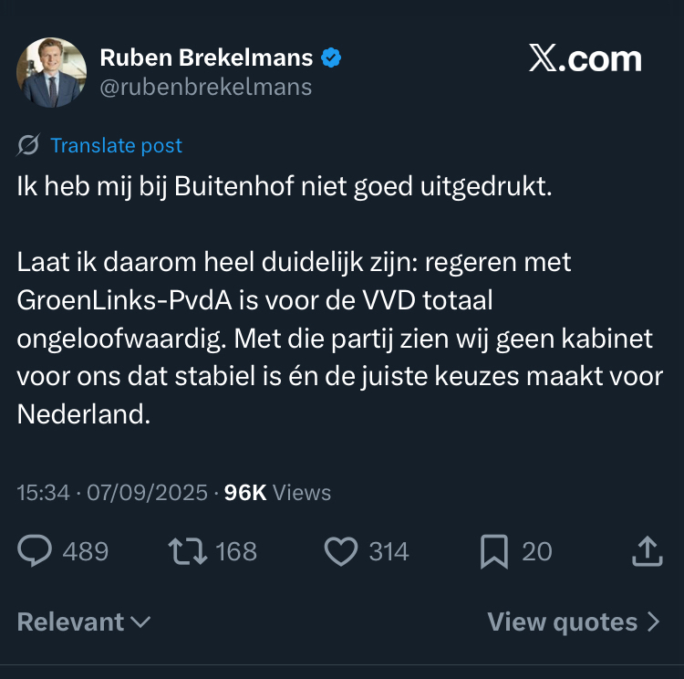This screenshot has height=679, width=684.
Task: Expand the Relevant sort dropdown
Action: coord(84,622)
